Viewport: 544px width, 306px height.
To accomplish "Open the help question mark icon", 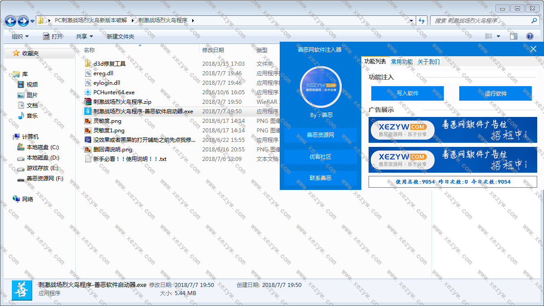I will click(x=529, y=36).
